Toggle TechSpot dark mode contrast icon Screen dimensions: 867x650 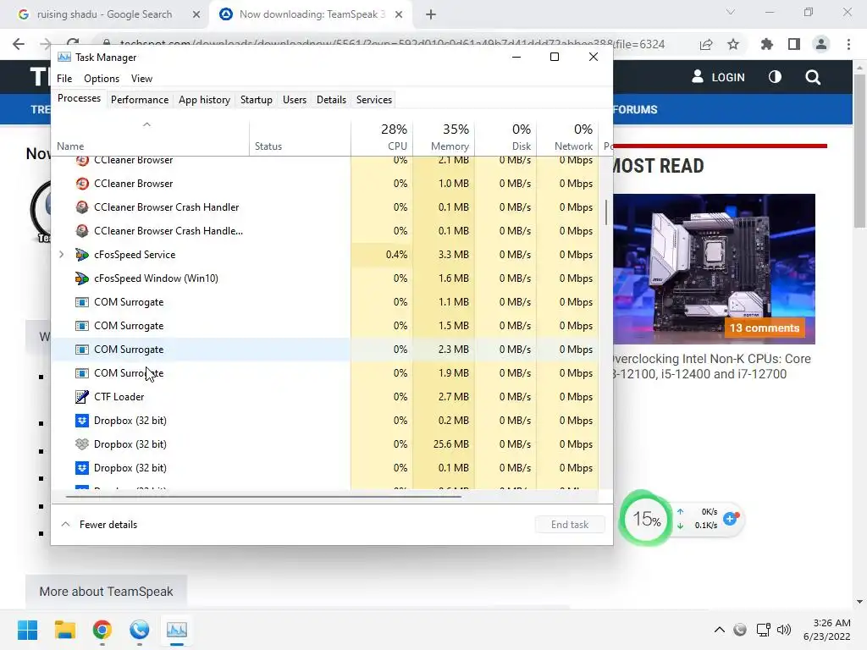(x=775, y=77)
